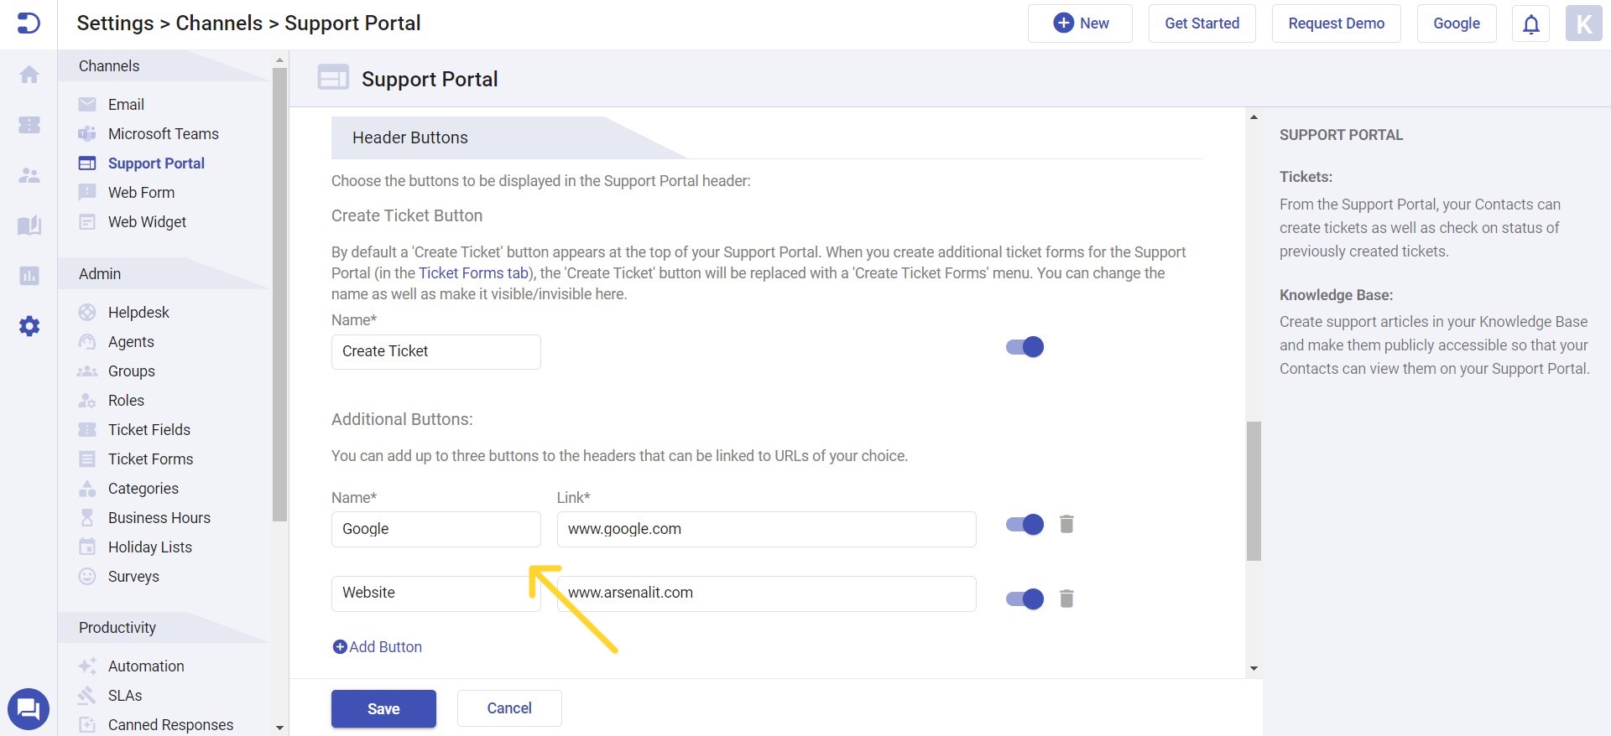
Task: Click the app logo at top left
Action: [x=29, y=23]
